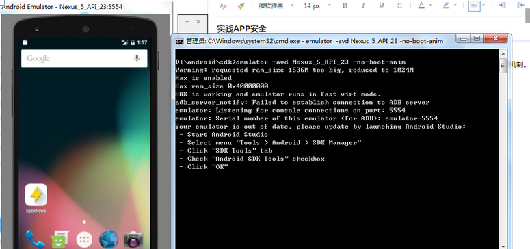Close the small emulator side toolbar
This screenshot has width=530, height=249.
(x=198, y=21)
